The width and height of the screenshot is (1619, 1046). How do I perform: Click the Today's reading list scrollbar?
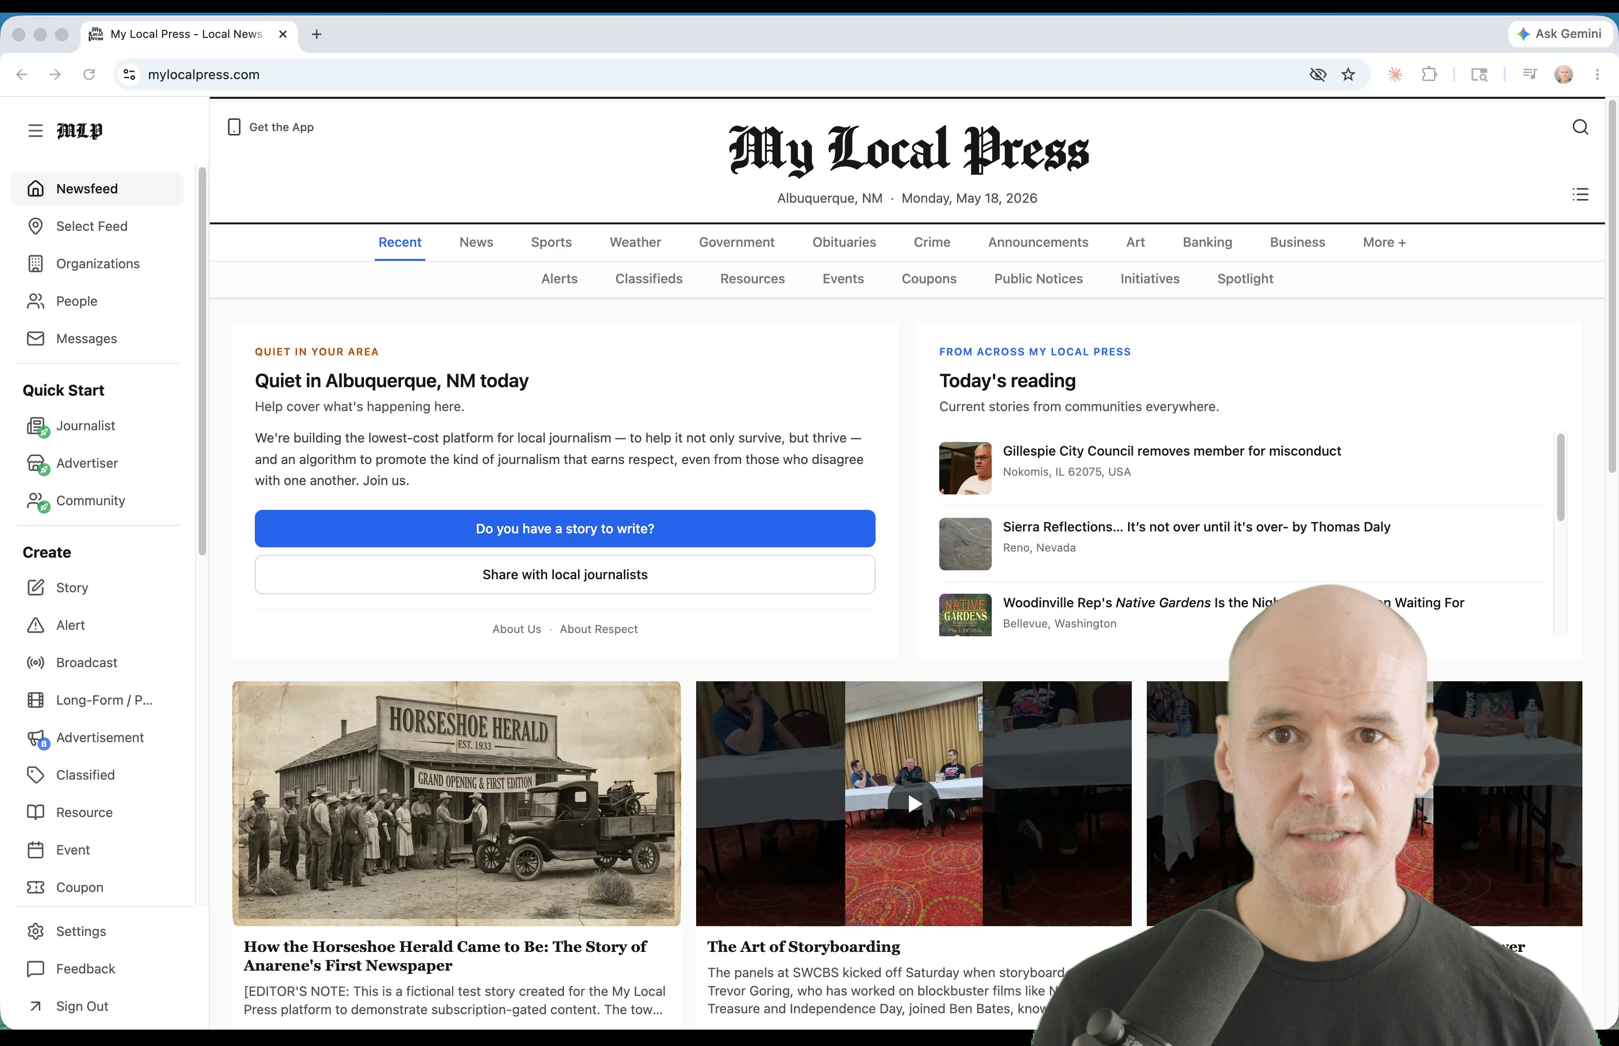click(1560, 477)
